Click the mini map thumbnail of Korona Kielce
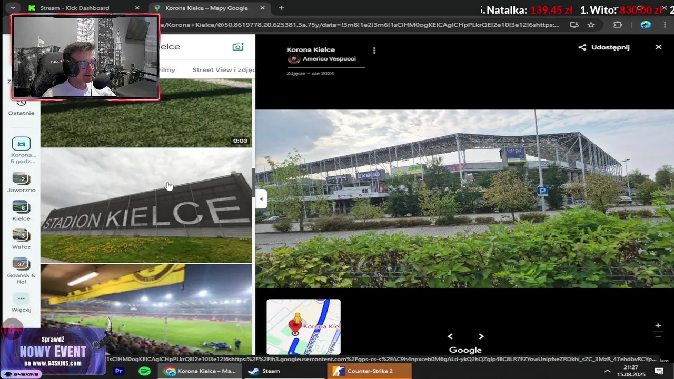The height and width of the screenshot is (379, 674). click(303, 327)
